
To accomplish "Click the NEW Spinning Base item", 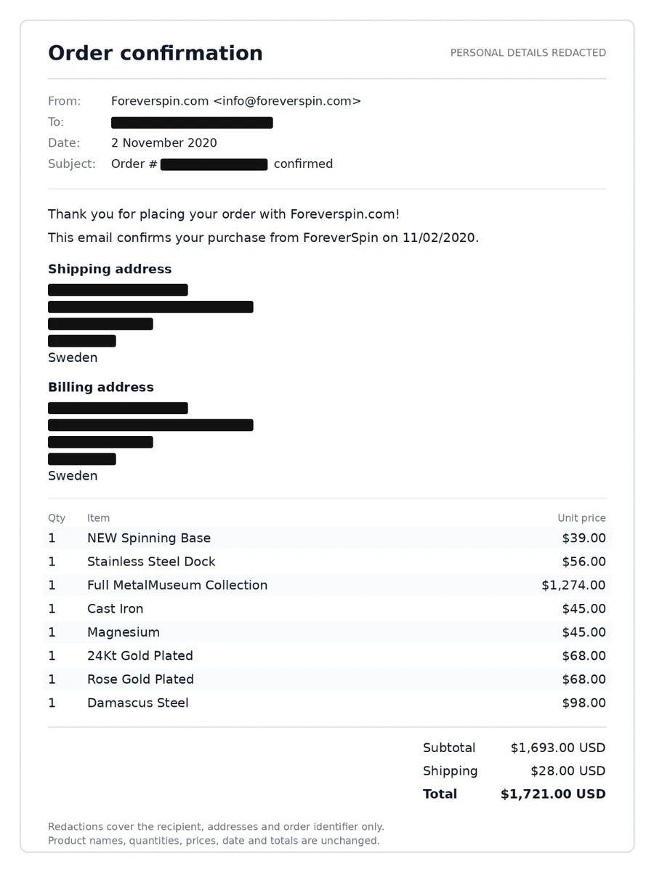I will 149,538.
